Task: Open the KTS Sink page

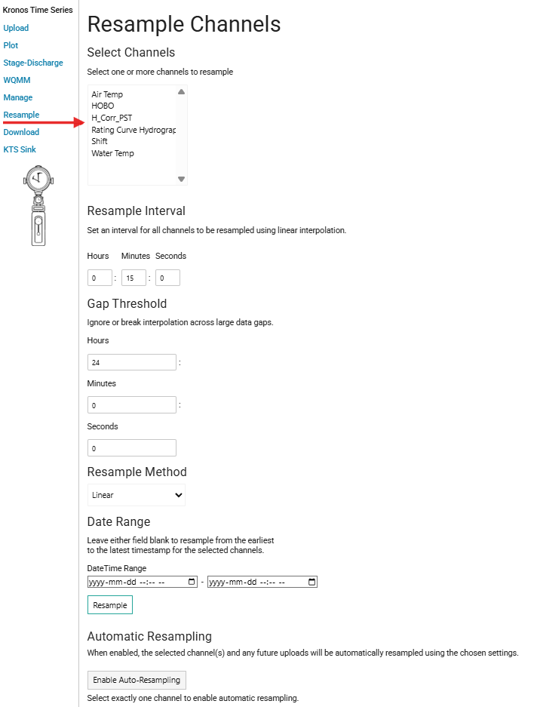Action: [x=20, y=149]
